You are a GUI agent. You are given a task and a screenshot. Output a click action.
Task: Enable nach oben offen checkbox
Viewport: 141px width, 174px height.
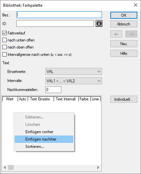click(x=4, y=47)
